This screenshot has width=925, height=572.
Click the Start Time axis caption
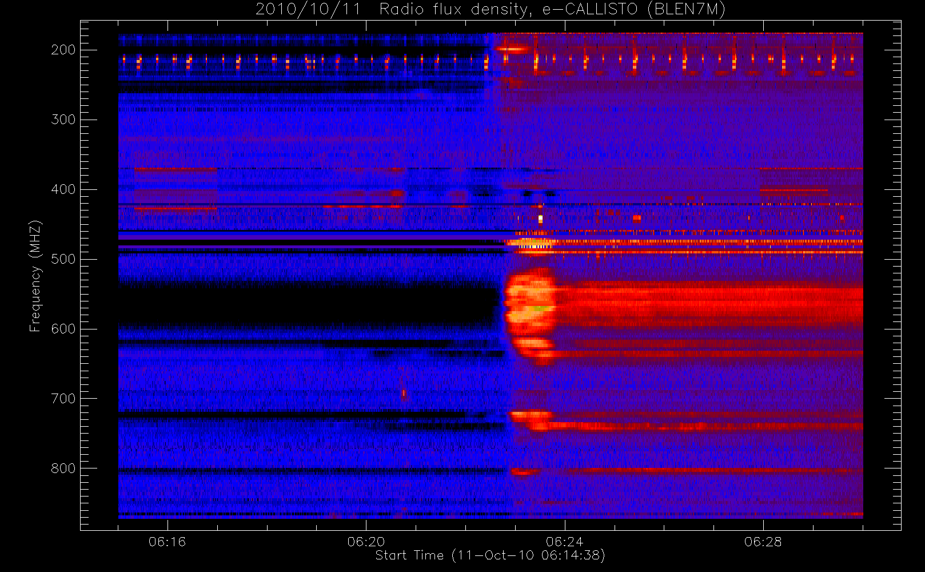tap(490, 555)
